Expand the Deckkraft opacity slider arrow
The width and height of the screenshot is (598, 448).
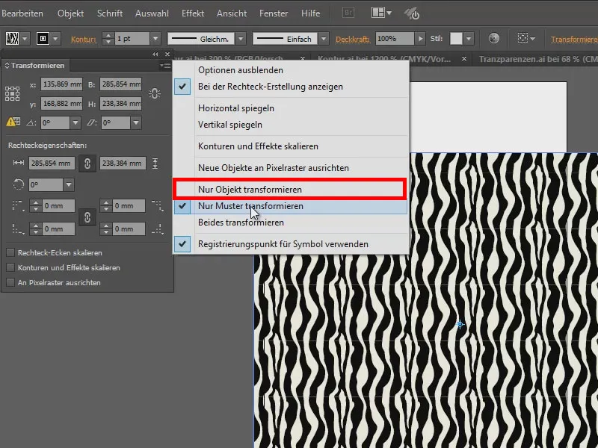pos(420,39)
